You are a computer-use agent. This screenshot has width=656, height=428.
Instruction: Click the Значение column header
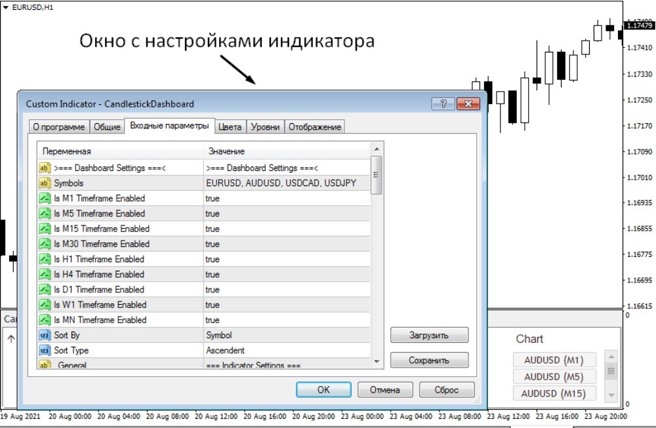[x=287, y=151]
